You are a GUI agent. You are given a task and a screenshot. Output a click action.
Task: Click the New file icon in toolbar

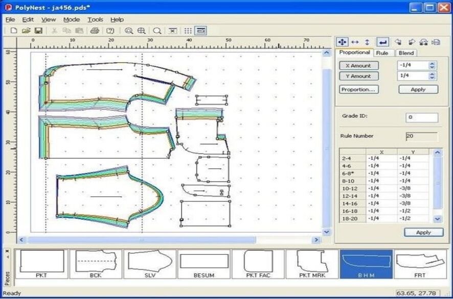pyautogui.click(x=14, y=31)
